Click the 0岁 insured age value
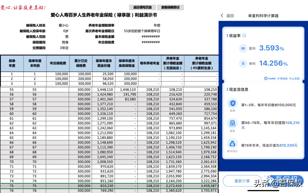308x193 pixels. 66,31
